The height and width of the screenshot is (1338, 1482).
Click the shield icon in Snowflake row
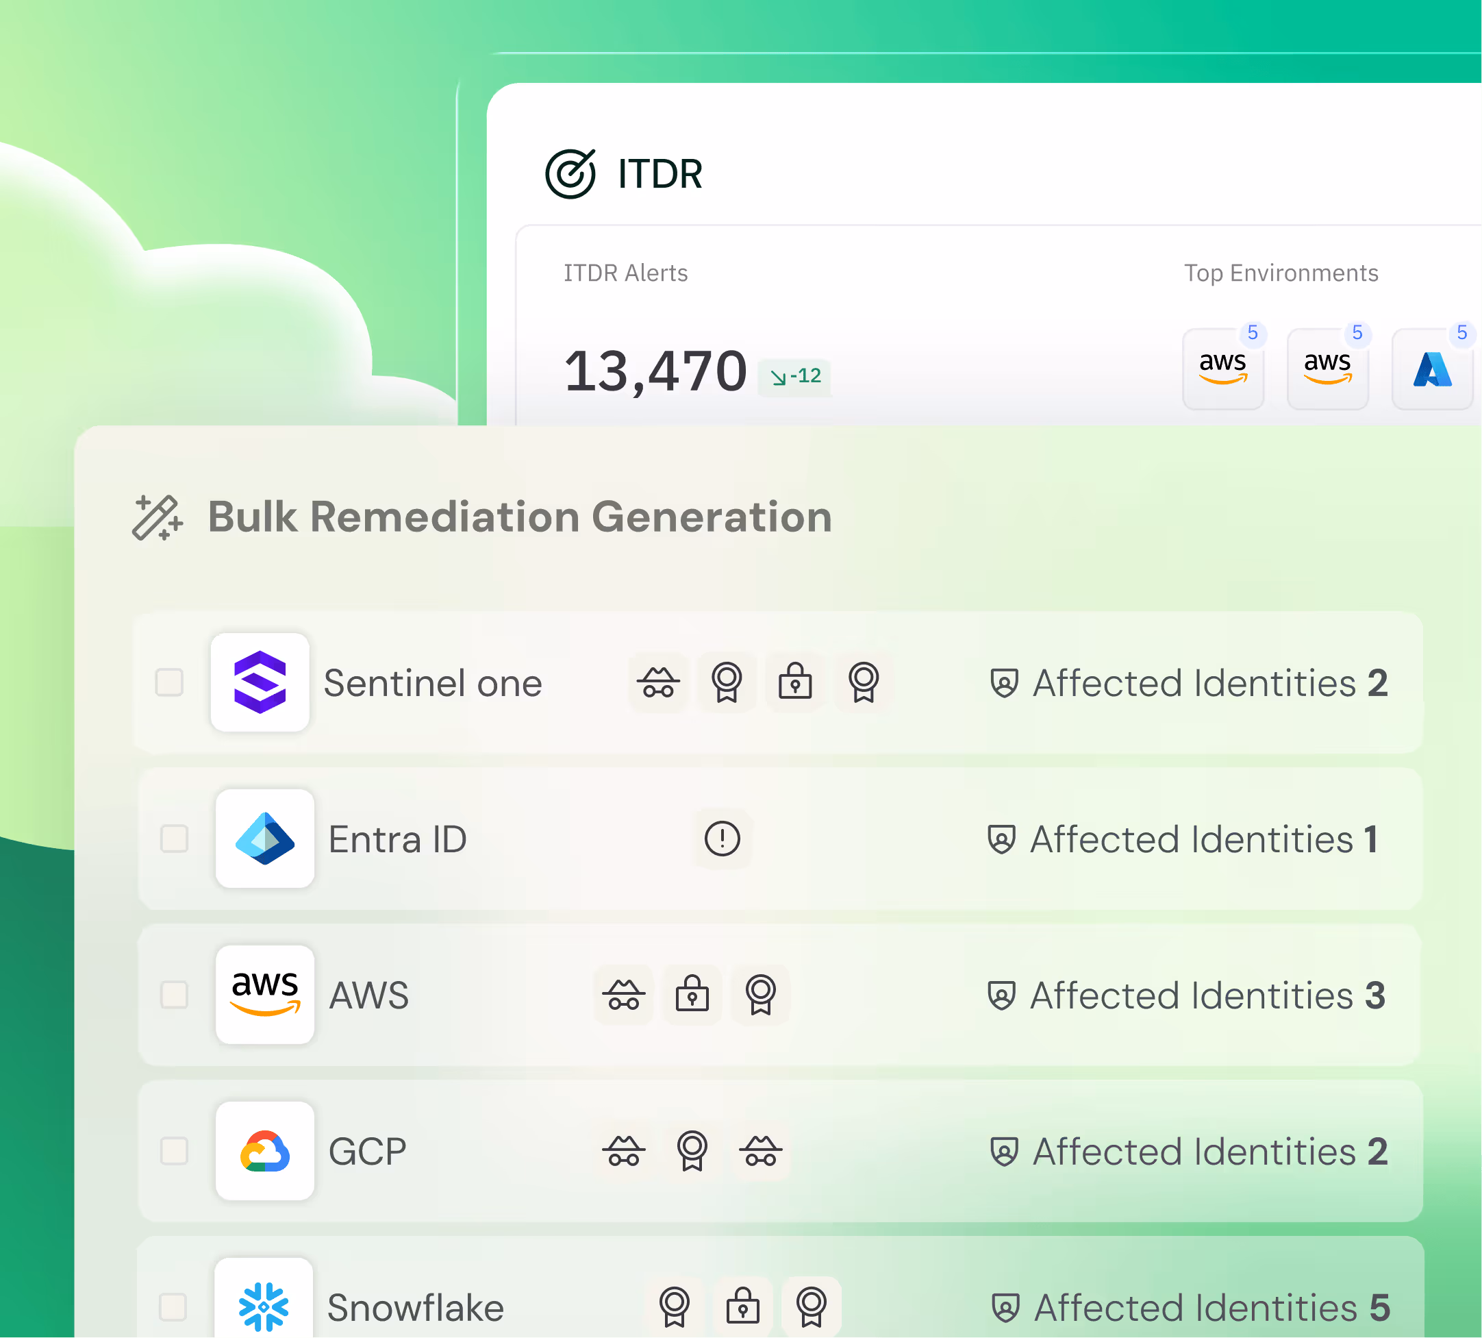(1006, 1308)
